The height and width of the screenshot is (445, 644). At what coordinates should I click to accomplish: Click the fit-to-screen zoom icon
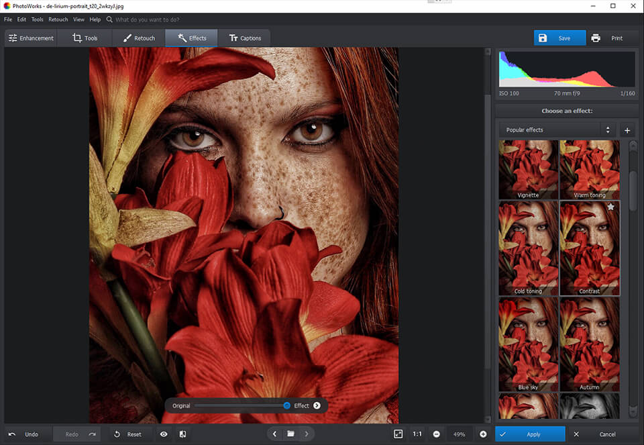coord(398,434)
